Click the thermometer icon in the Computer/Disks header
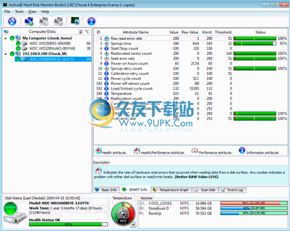The width and height of the screenshot is (290, 231). [80, 32]
